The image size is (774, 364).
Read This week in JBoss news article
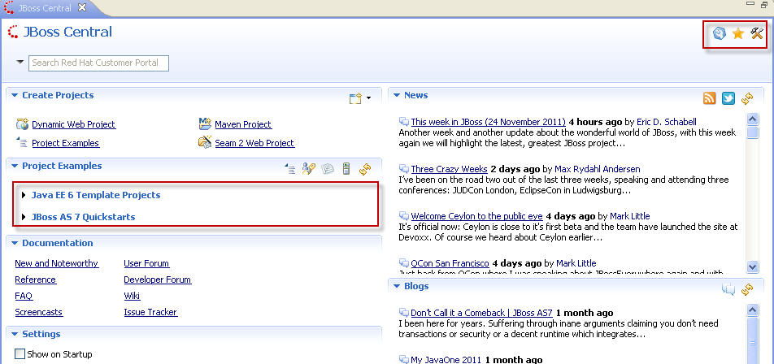488,122
